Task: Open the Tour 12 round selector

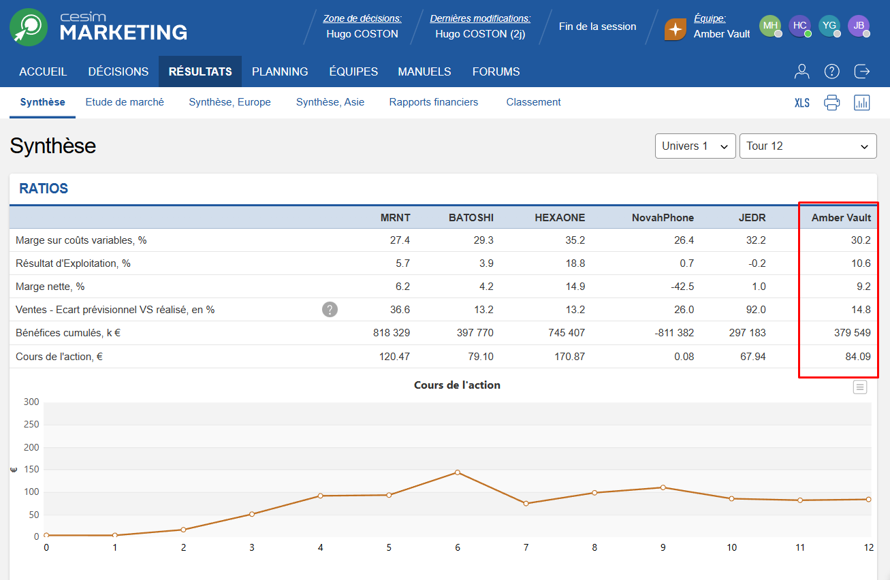Action: tap(808, 146)
